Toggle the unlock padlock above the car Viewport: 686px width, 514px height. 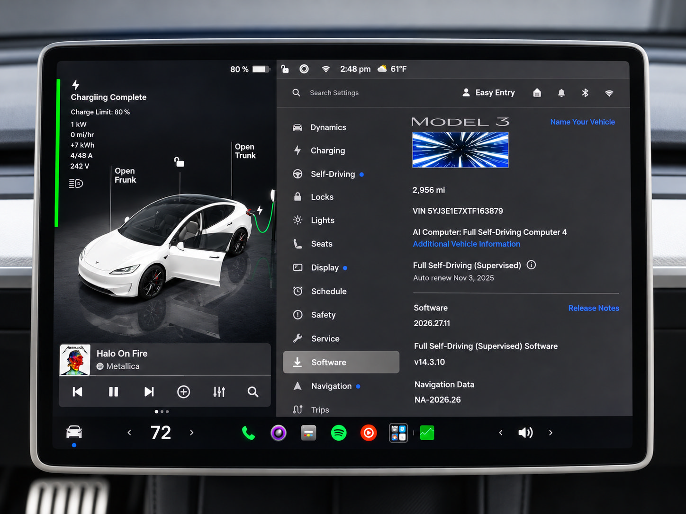179,162
